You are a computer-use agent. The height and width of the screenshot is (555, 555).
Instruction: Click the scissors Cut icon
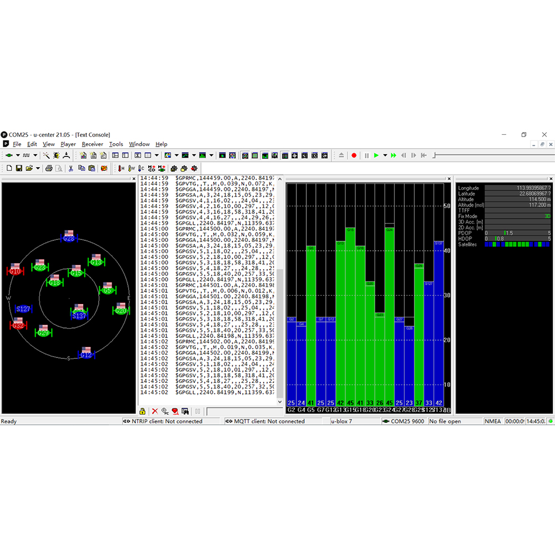pos(71,168)
